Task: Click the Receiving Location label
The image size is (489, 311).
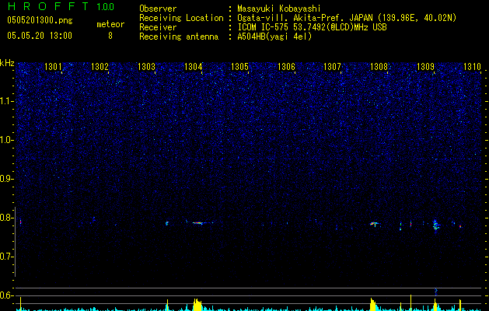Action: pos(181,18)
